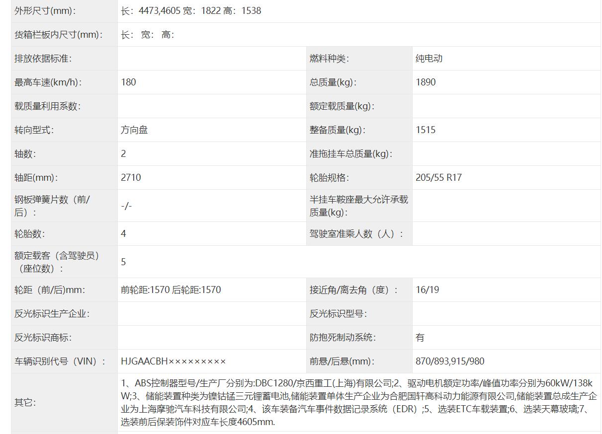The image size is (602, 434).
Task: Click the 整备质量(kg) label
Action: click(x=338, y=130)
